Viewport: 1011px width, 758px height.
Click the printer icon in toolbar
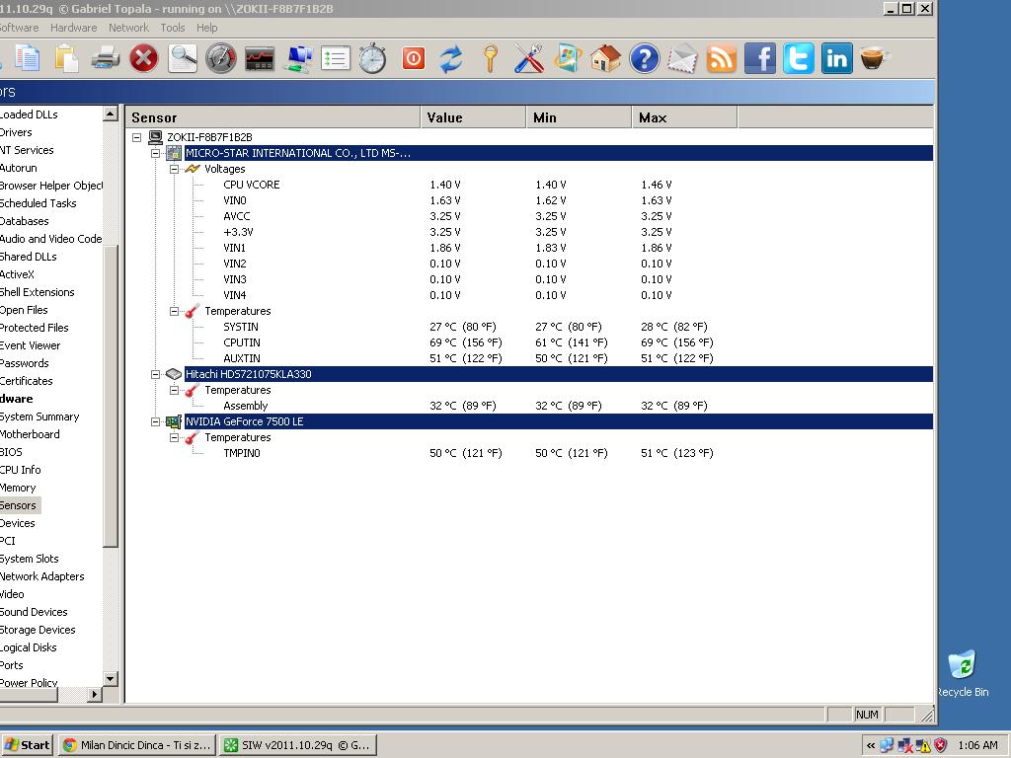click(105, 59)
